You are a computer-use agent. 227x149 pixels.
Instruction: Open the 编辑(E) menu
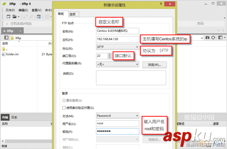click(x=23, y=10)
